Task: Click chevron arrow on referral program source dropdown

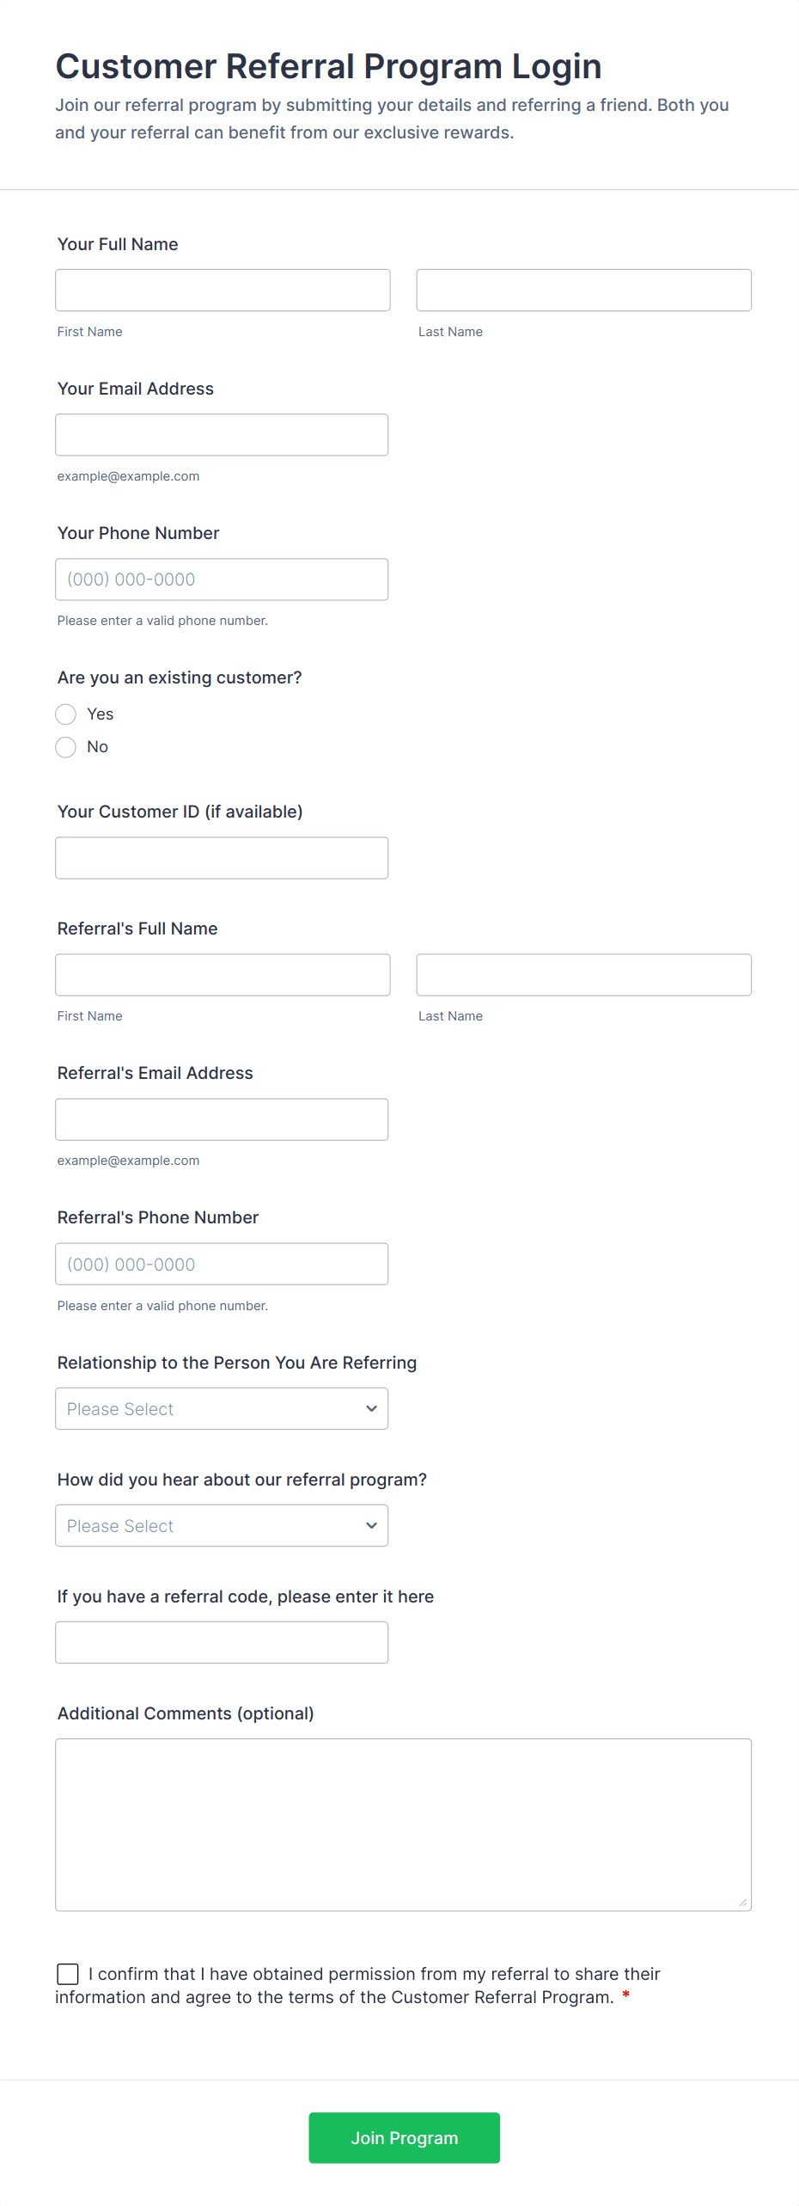Action: pyautogui.click(x=371, y=1525)
